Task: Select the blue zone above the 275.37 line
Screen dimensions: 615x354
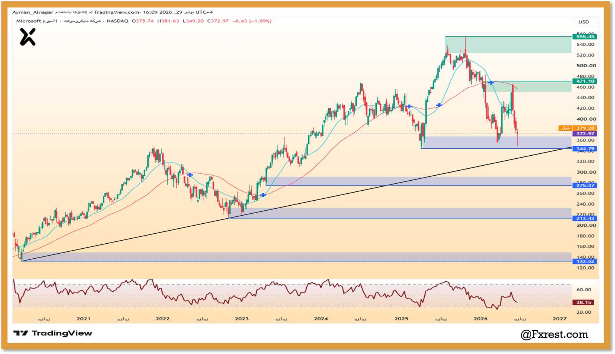Action: tap(419, 181)
